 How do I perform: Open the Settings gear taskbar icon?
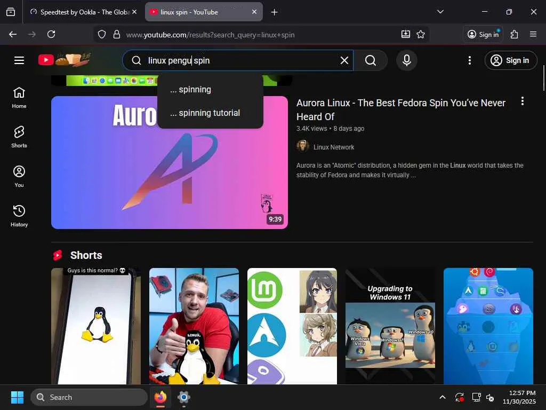click(183, 397)
